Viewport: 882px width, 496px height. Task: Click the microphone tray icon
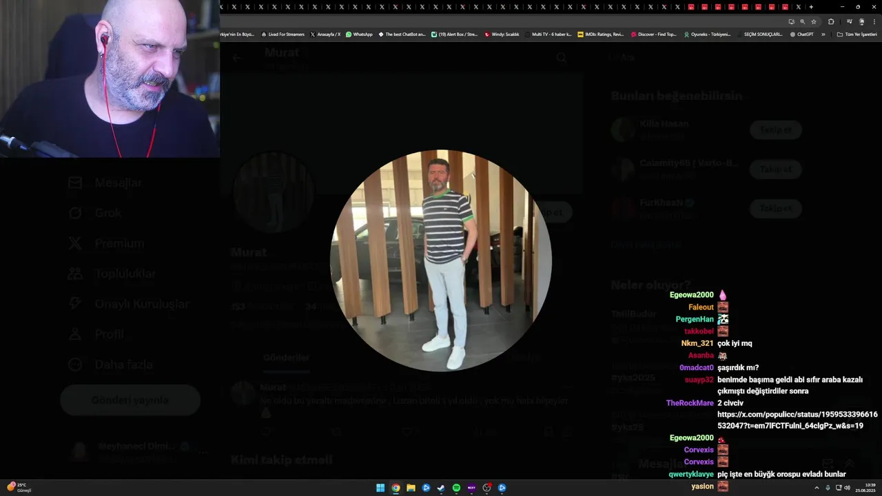(828, 488)
